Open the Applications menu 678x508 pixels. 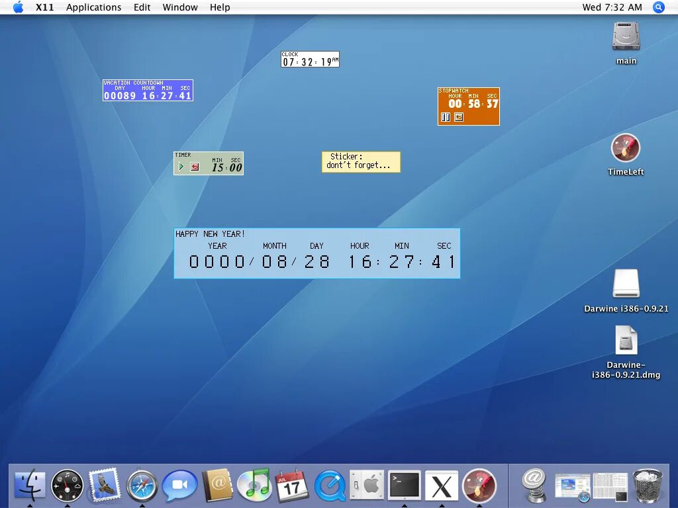pyautogui.click(x=93, y=7)
